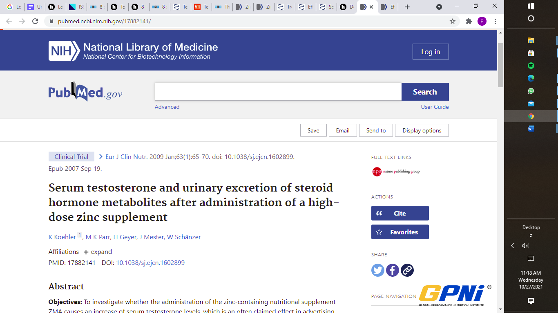Expand the author Affiliations section
The height and width of the screenshot is (313, 558).
click(98, 252)
